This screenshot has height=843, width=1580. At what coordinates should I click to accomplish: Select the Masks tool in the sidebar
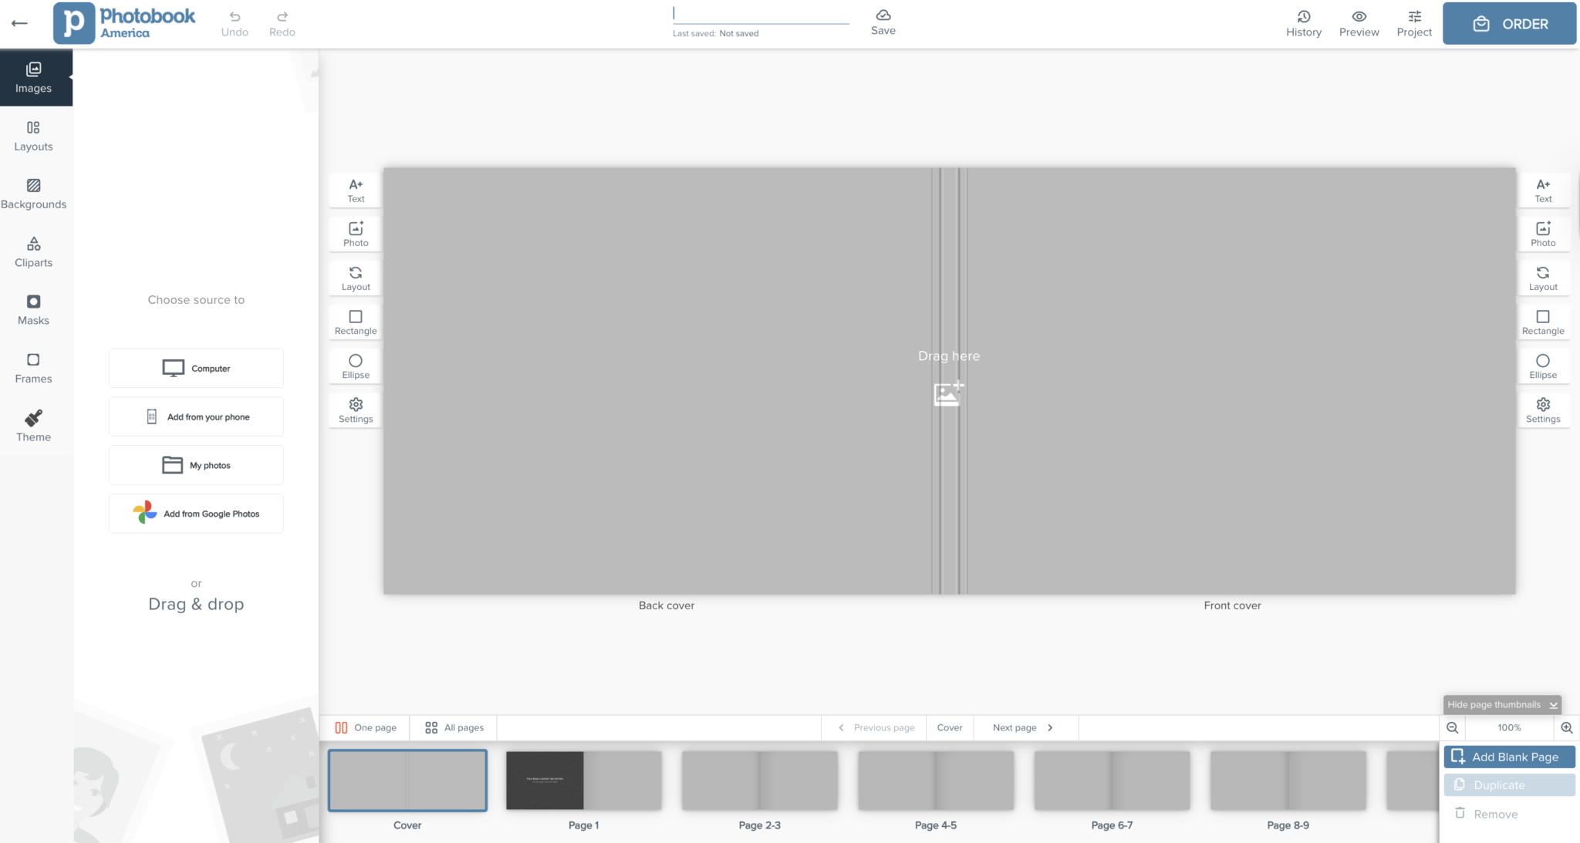click(33, 309)
